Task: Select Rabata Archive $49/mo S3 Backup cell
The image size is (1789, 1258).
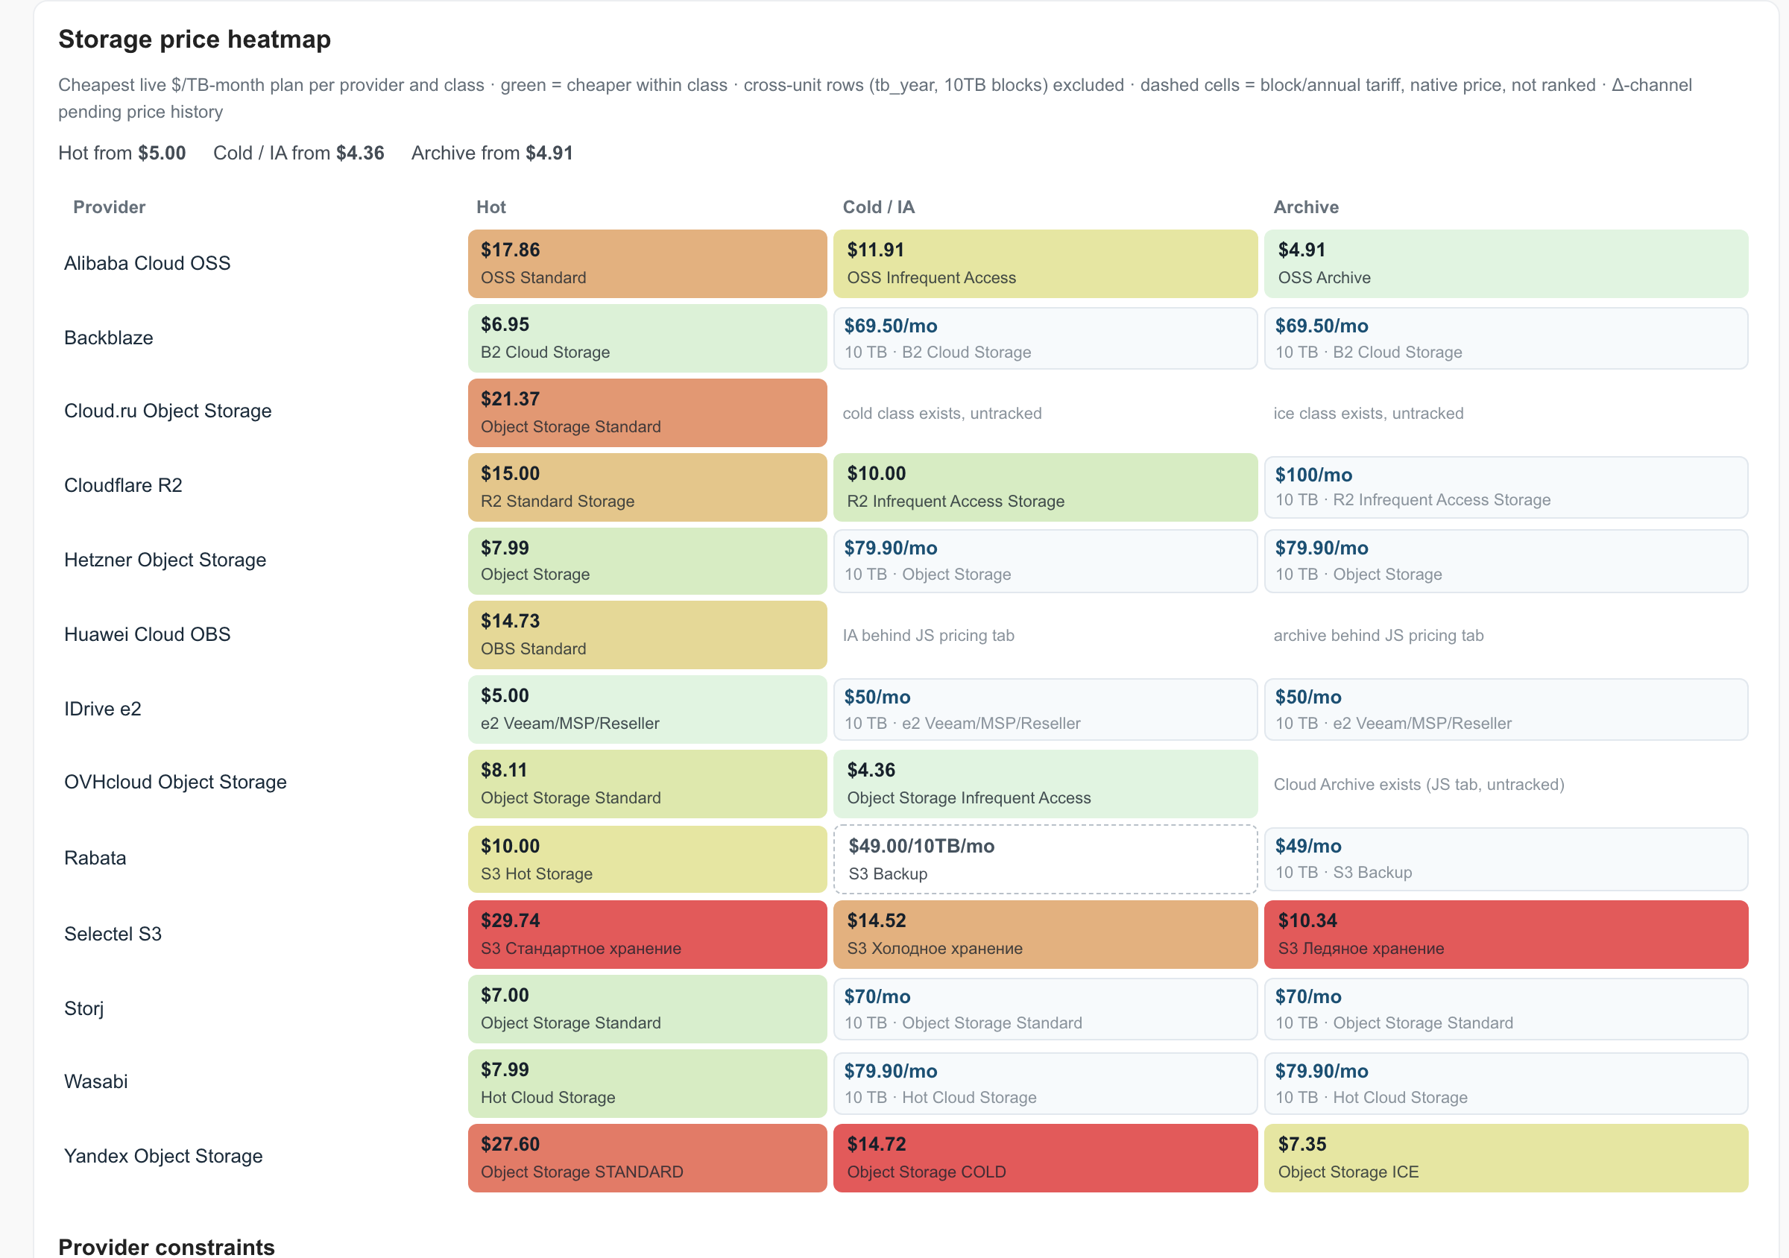Action: [x=1506, y=859]
